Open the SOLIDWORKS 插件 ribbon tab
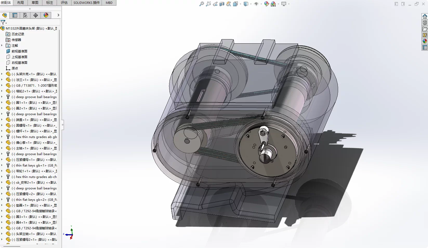The image size is (428, 248). pos(87,3)
